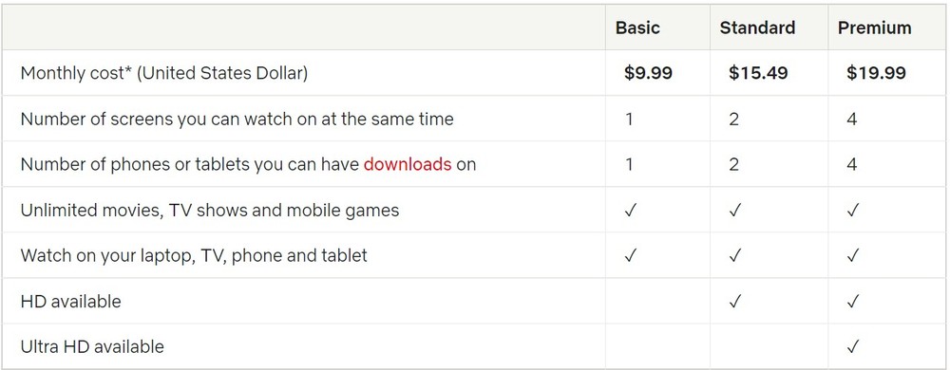
Task: Click Premium checkmark in HD available row
Action: point(852,302)
